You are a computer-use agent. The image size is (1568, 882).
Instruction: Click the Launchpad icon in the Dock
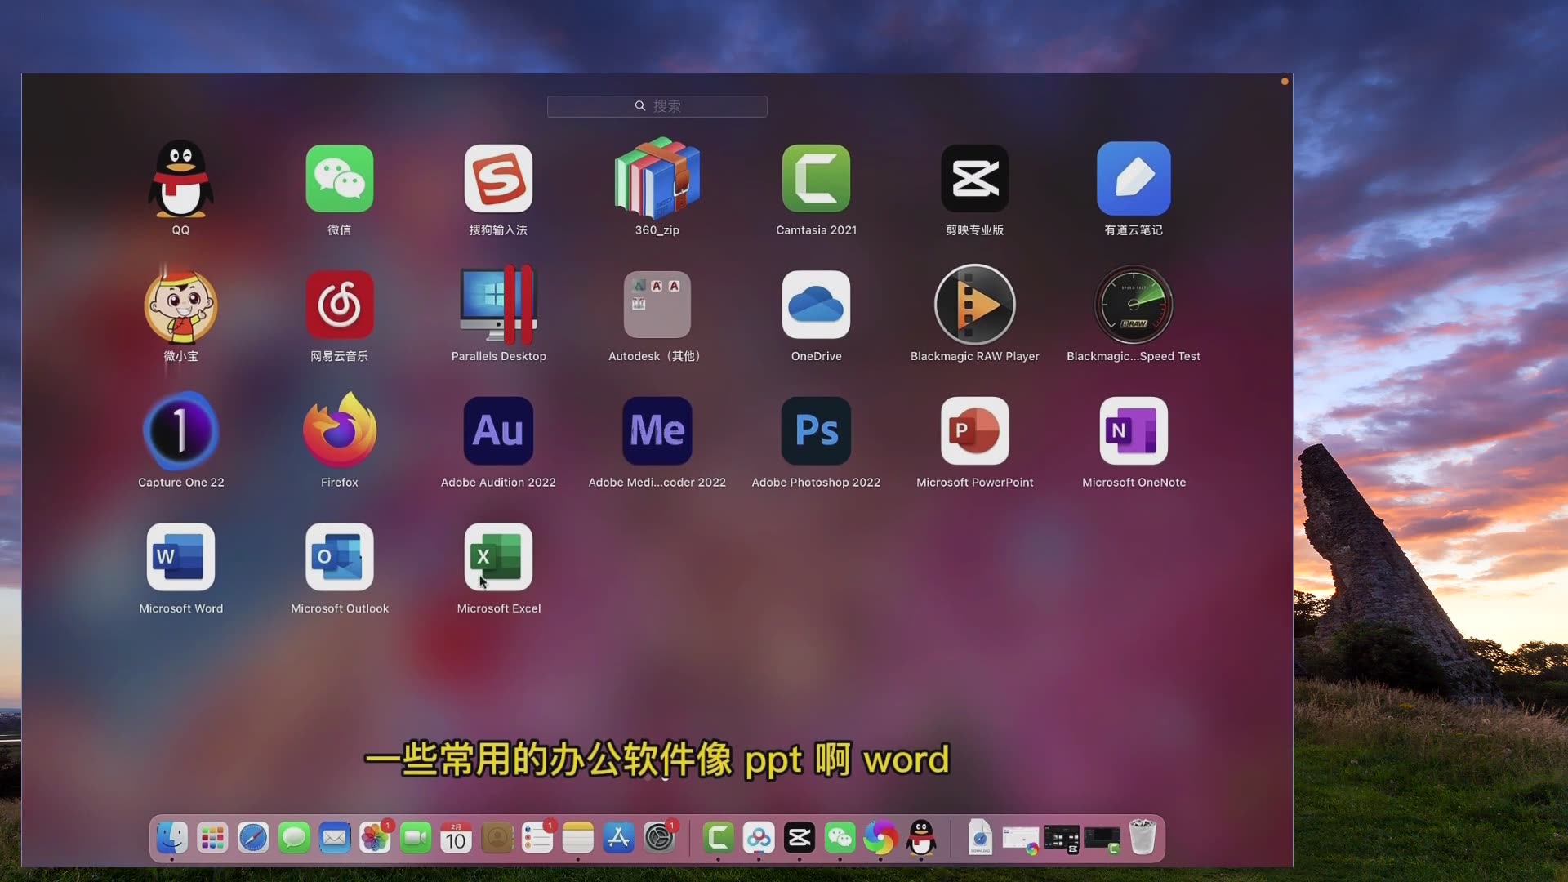pos(212,838)
